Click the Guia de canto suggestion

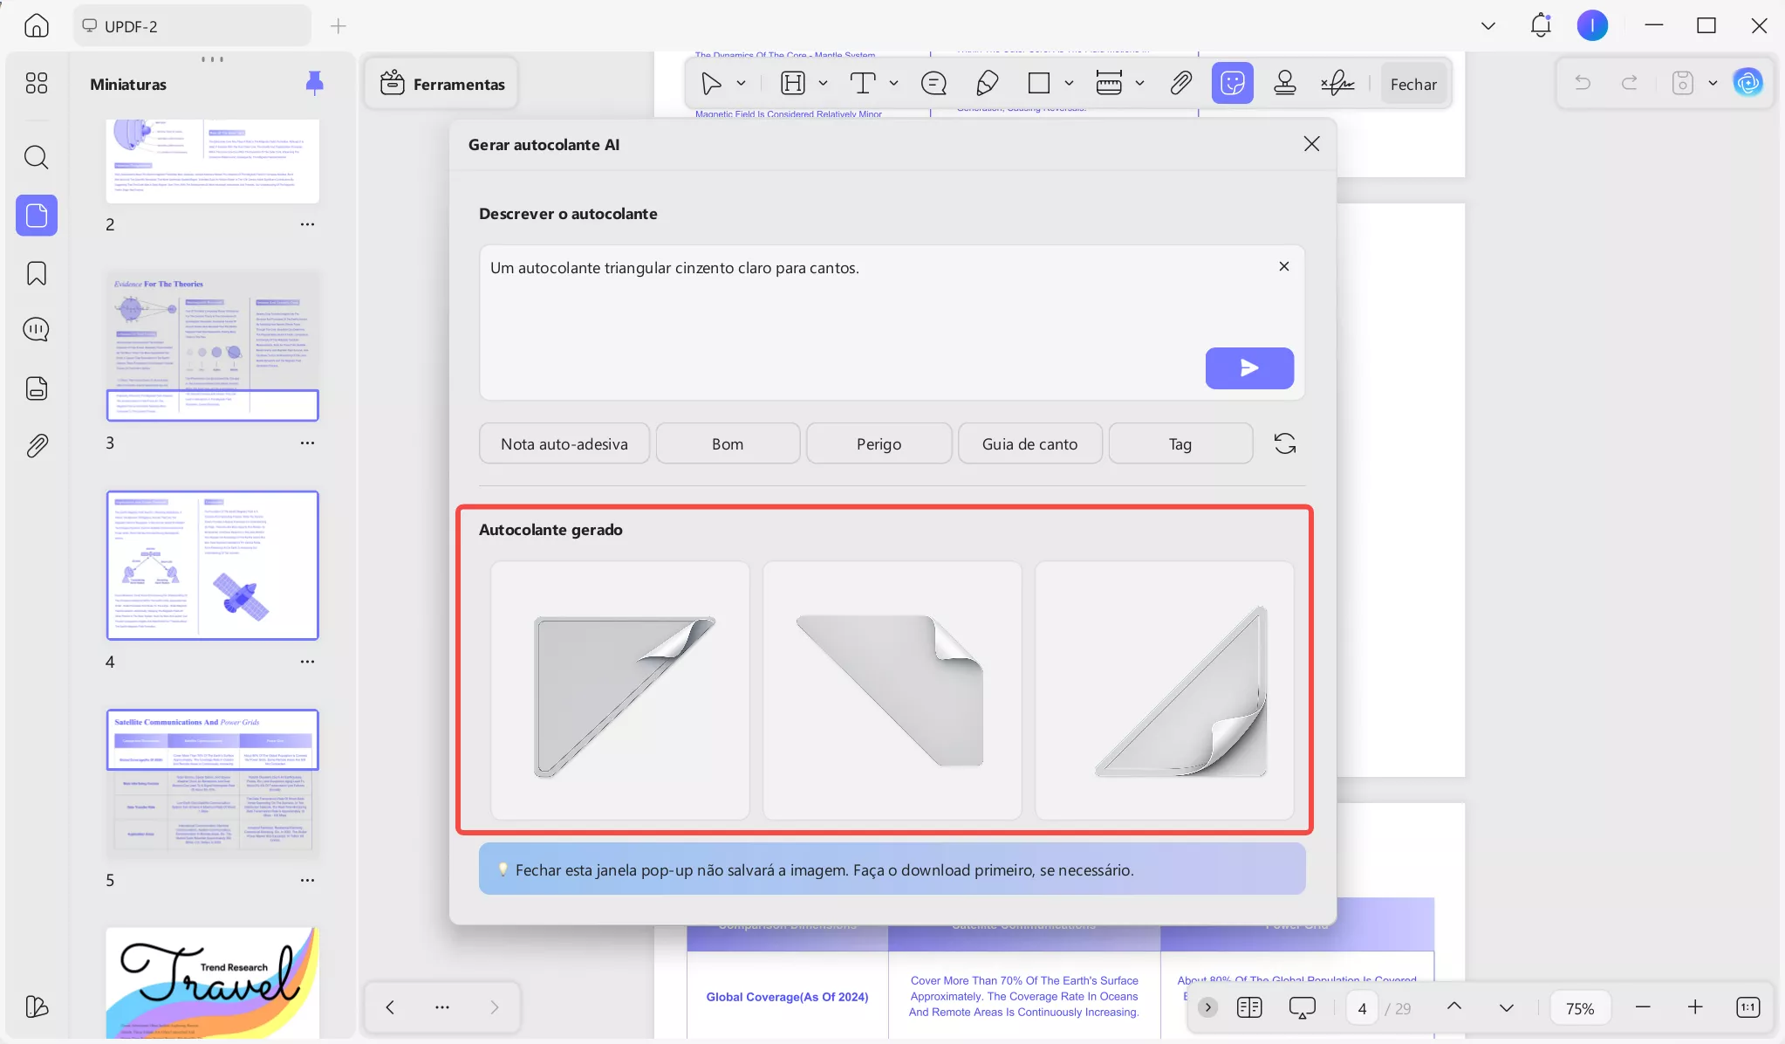tap(1029, 443)
